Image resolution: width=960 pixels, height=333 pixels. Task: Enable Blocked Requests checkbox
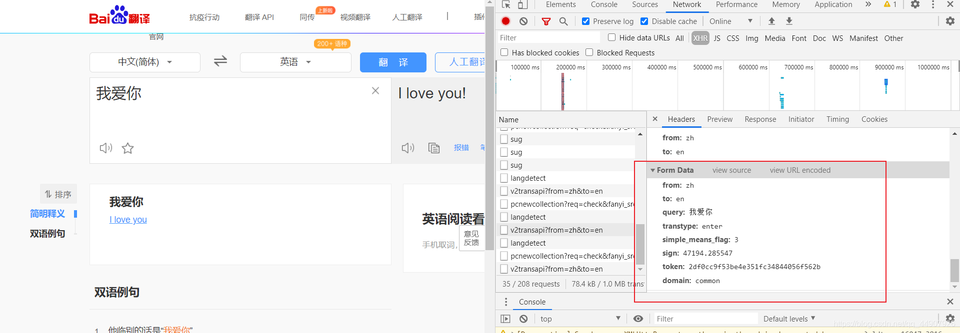589,52
